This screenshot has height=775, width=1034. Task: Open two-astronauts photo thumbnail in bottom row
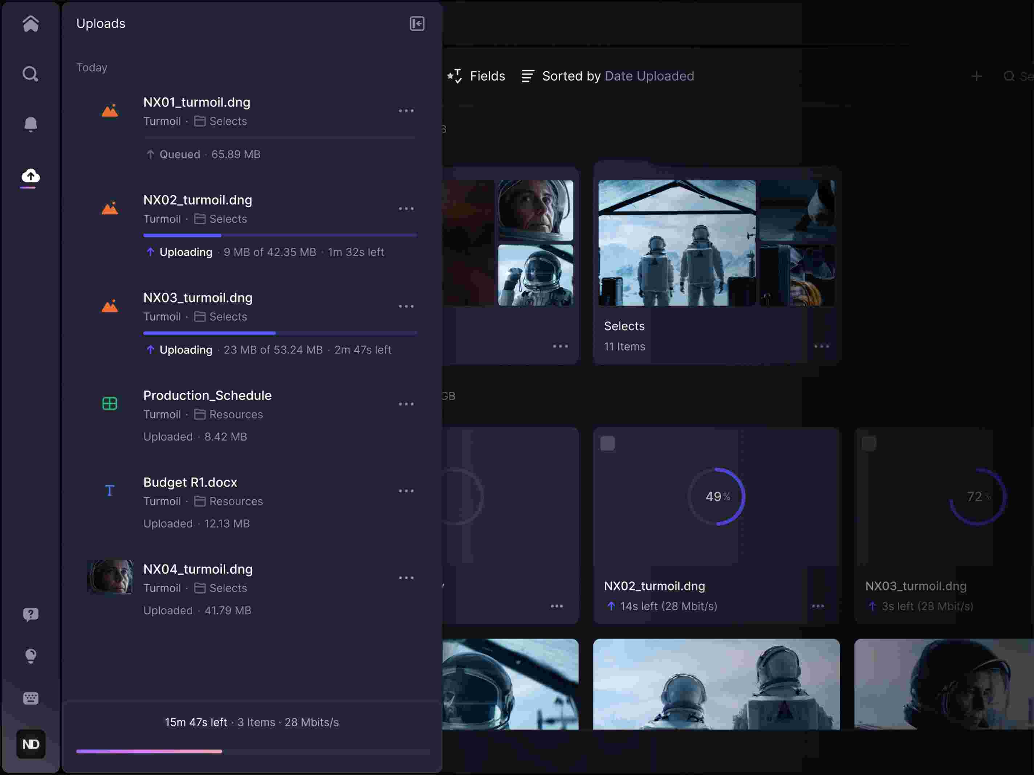pyautogui.click(x=716, y=684)
